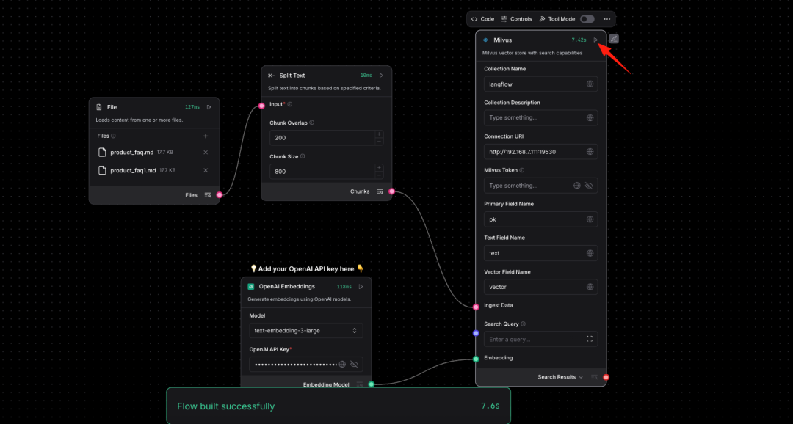Toggle Tool Mode switch
Image resolution: width=793 pixels, height=424 pixels.
click(x=587, y=19)
